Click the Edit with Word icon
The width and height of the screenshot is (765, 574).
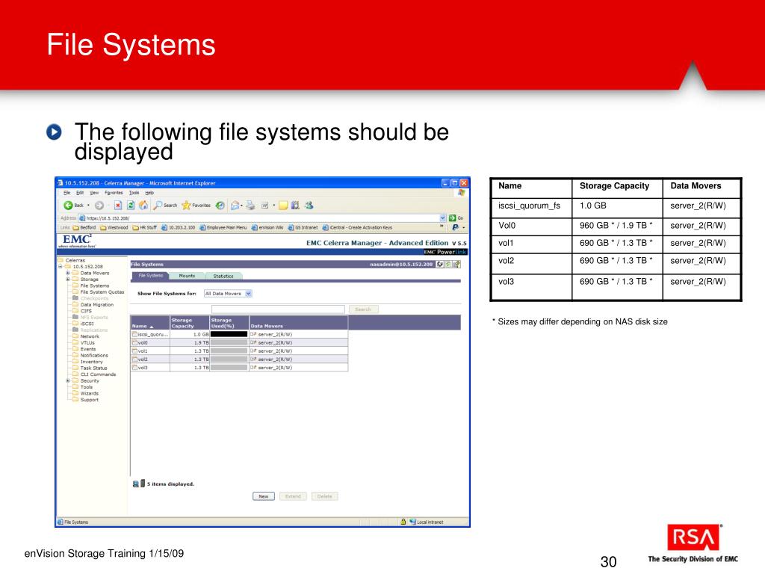coord(265,206)
